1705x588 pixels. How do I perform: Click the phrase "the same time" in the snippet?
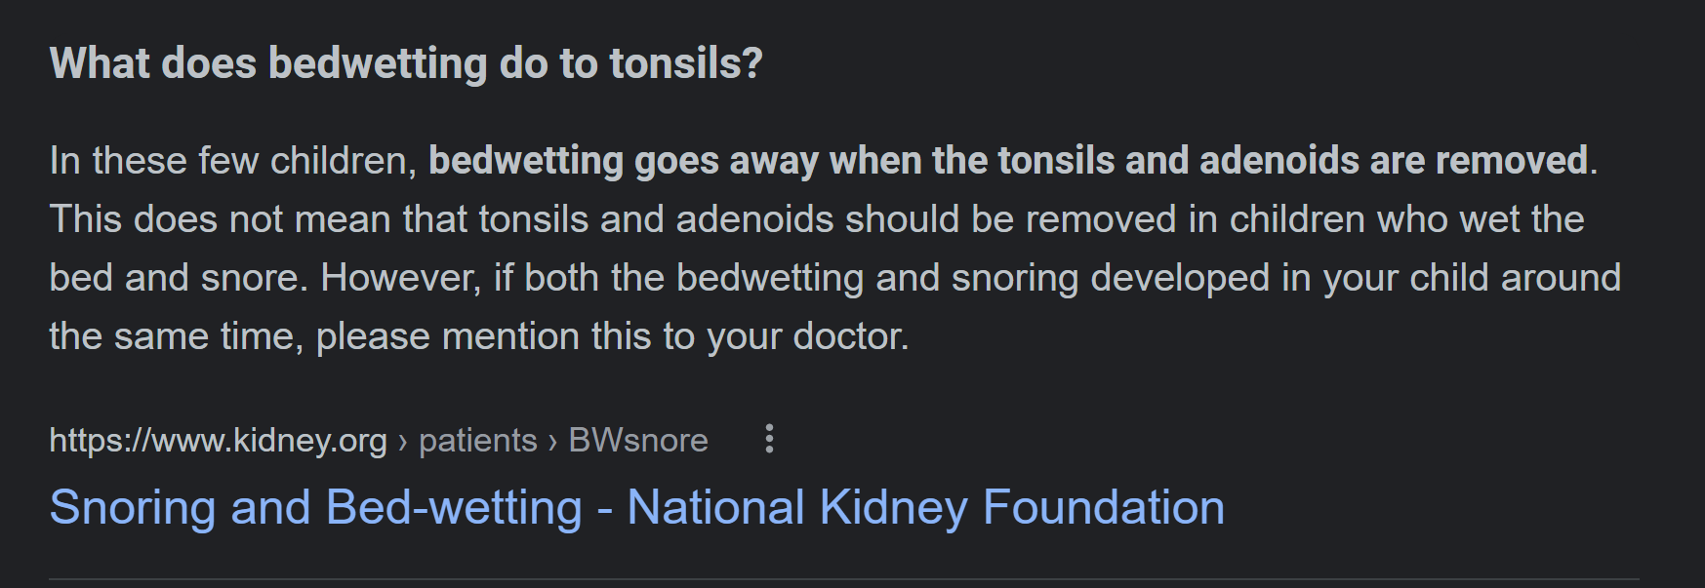(x=176, y=336)
